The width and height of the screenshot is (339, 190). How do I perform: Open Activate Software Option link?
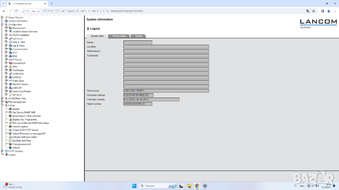(x=25, y=137)
